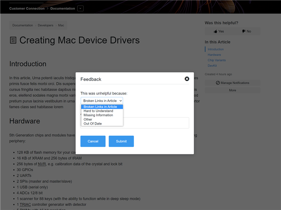Image resolution: width=281 pixels, height=210 pixels.
Task: Submit the feedback form
Action: click(121, 141)
